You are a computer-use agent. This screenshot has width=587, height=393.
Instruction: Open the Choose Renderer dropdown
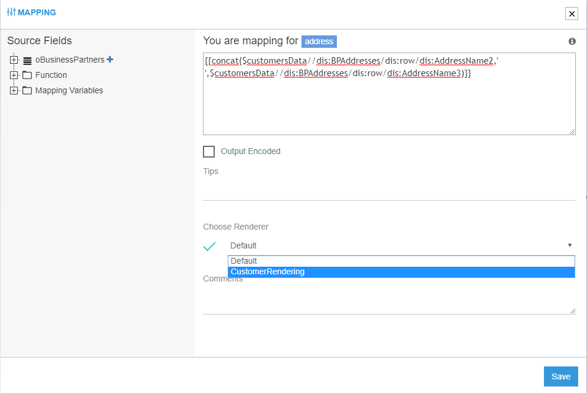pos(401,245)
